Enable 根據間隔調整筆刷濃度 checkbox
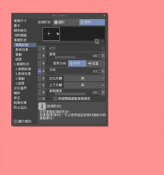Screen dimensions: 164x175 tap(55, 99)
